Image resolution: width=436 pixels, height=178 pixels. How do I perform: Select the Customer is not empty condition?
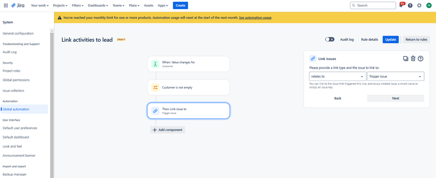(189, 87)
